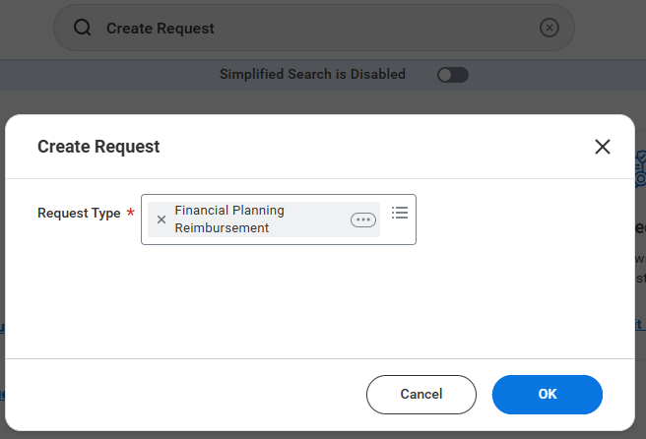Screen dimensions: 646x439
Task: Click the Simplified Search is Disabled label
Action: [x=312, y=74]
